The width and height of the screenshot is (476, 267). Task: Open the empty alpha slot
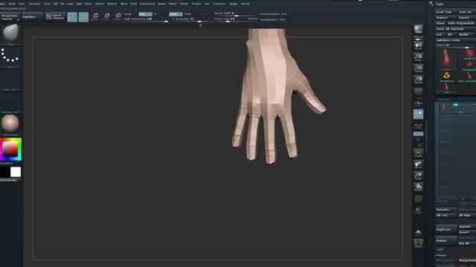pyautogui.click(x=10, y=79)
